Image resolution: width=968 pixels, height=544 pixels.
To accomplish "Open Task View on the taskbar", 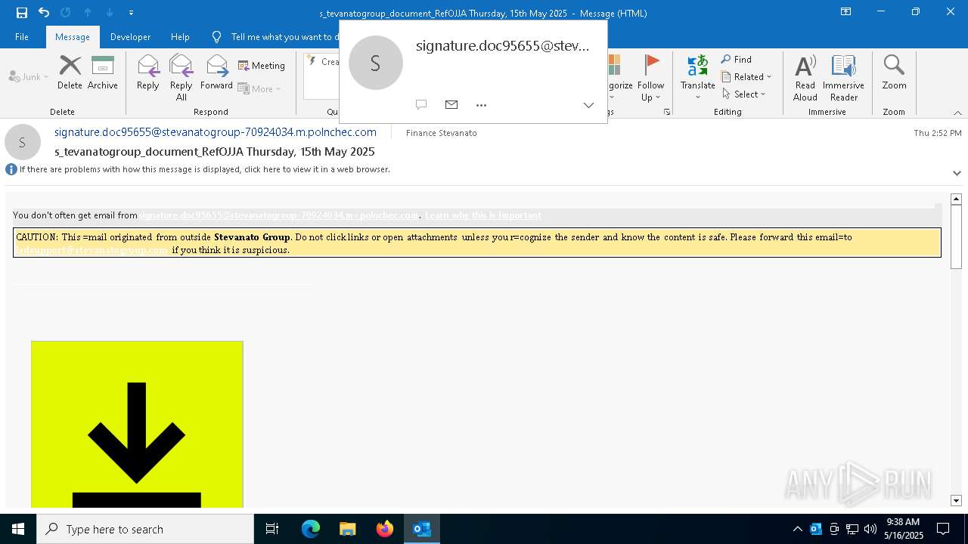I will click(272, 529).
